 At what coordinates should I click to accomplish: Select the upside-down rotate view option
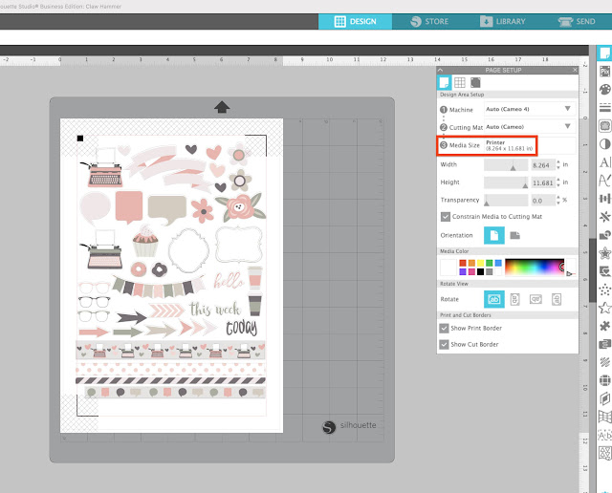(x=535, y=299)
